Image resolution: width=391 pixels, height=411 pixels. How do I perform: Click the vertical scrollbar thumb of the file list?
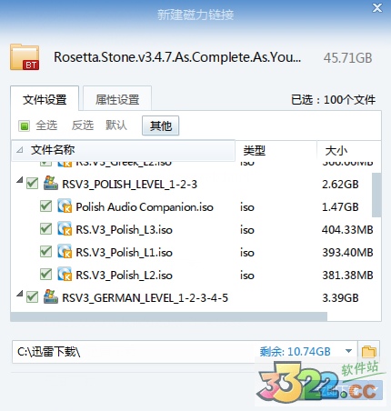pos(376,195)
